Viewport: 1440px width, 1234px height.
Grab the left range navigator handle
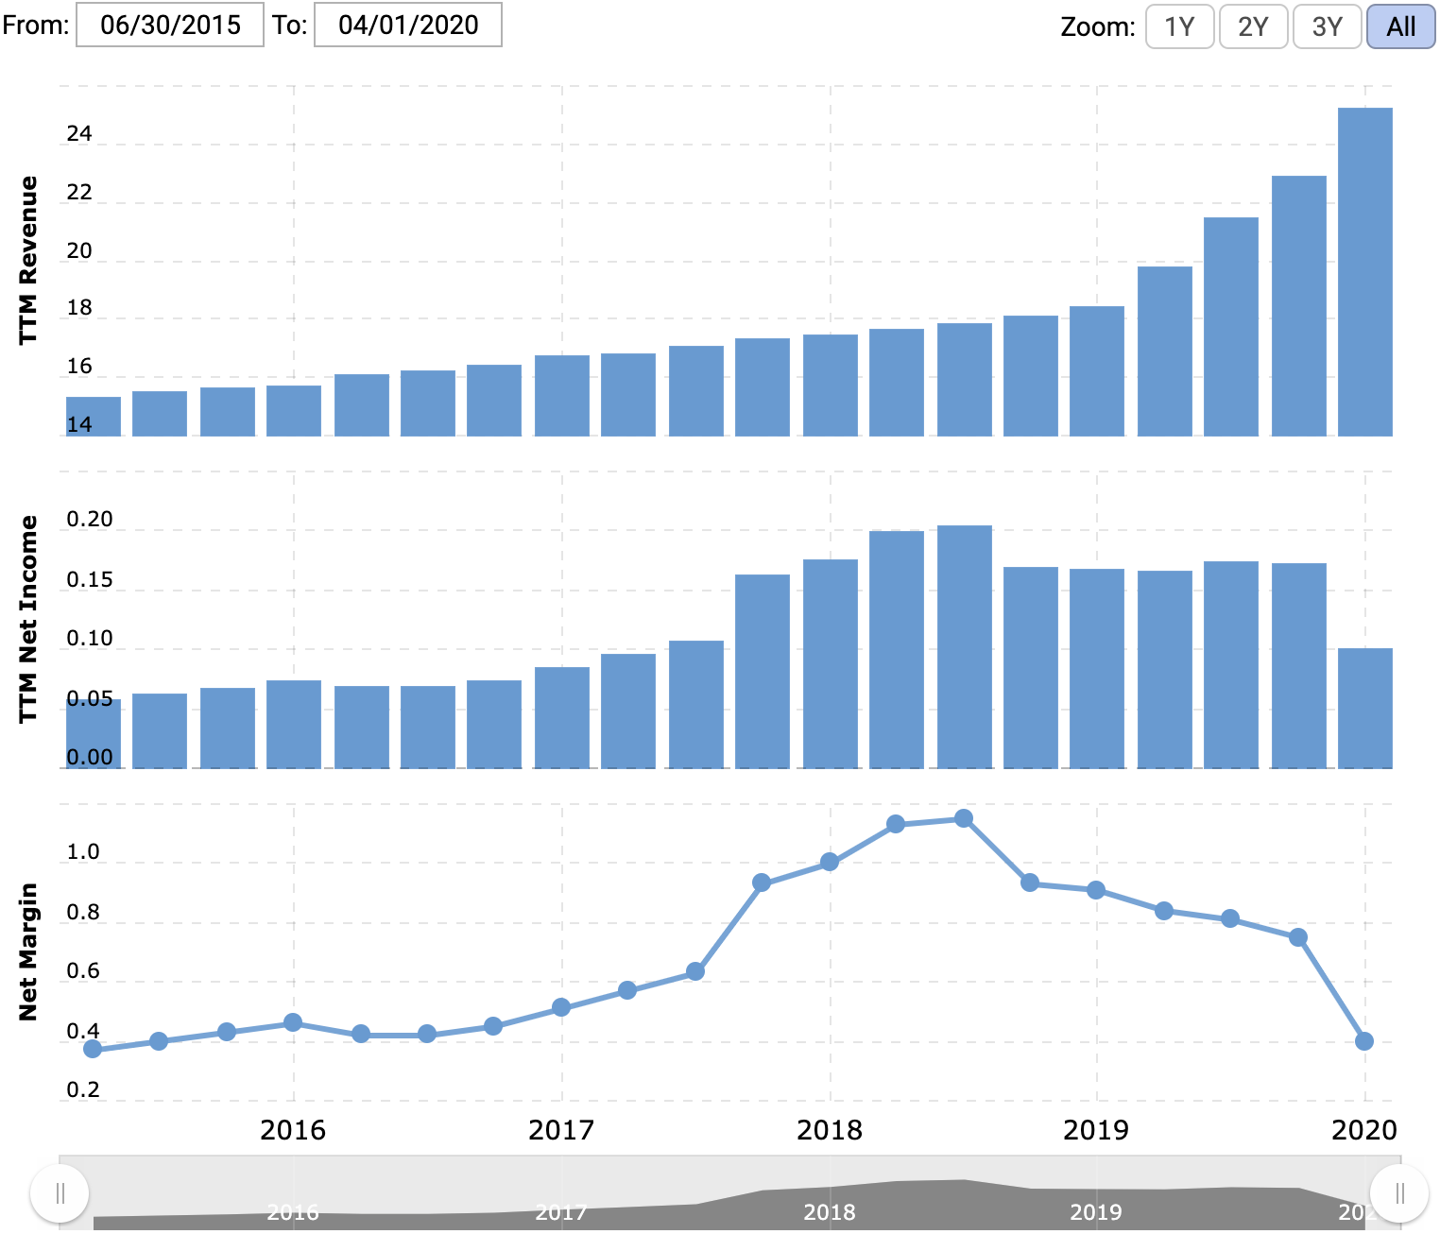(x=60, y=1193)
